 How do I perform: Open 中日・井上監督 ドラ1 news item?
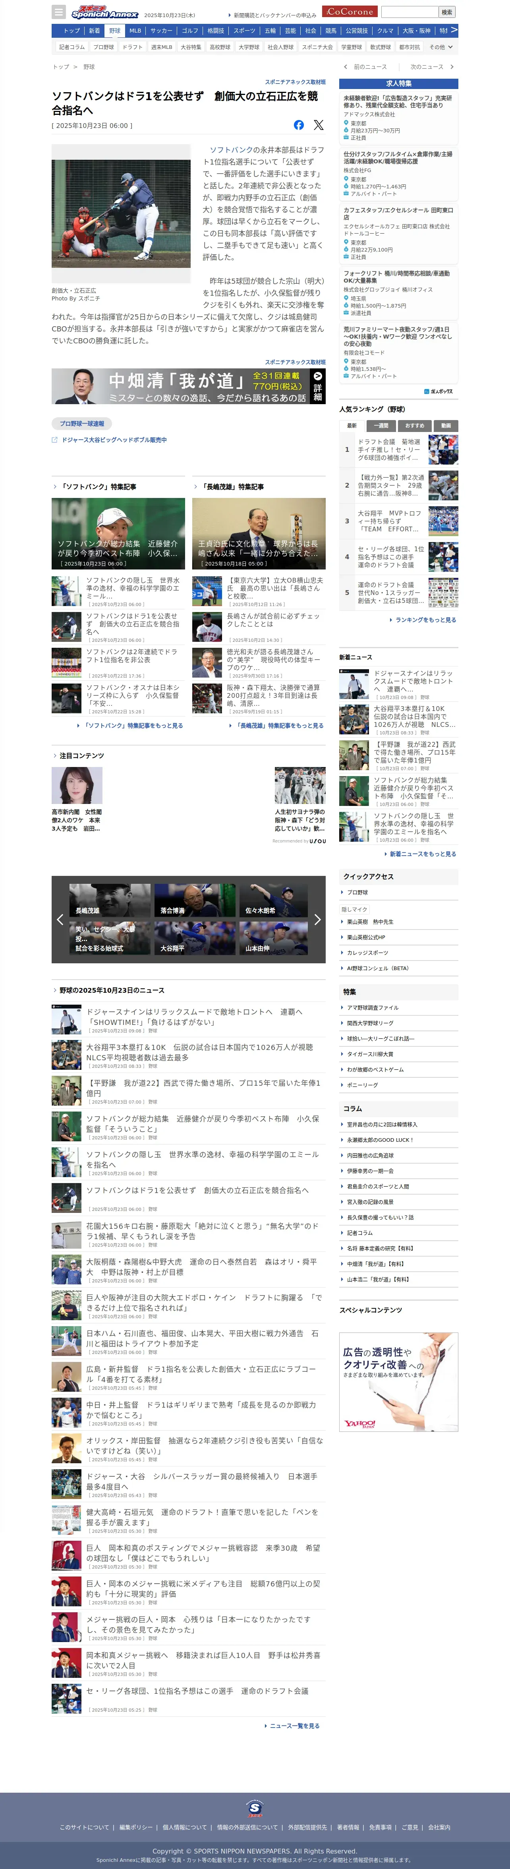click(189, 1413)
